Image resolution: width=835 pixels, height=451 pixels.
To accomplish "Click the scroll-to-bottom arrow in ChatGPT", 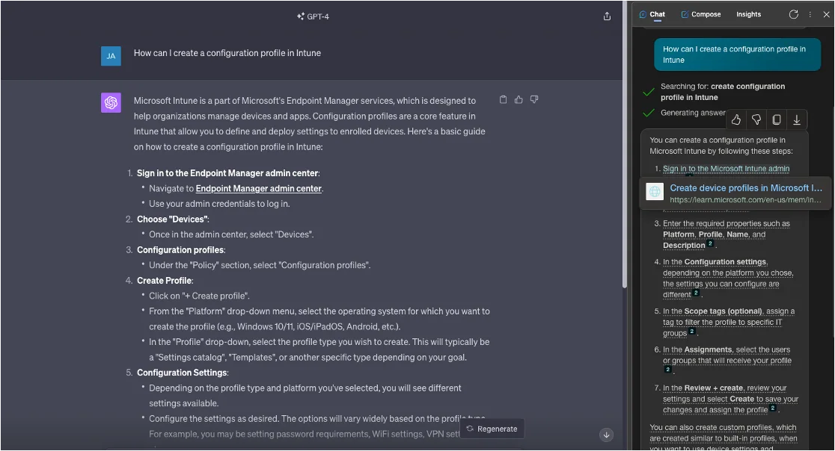I will pos(606,435).
